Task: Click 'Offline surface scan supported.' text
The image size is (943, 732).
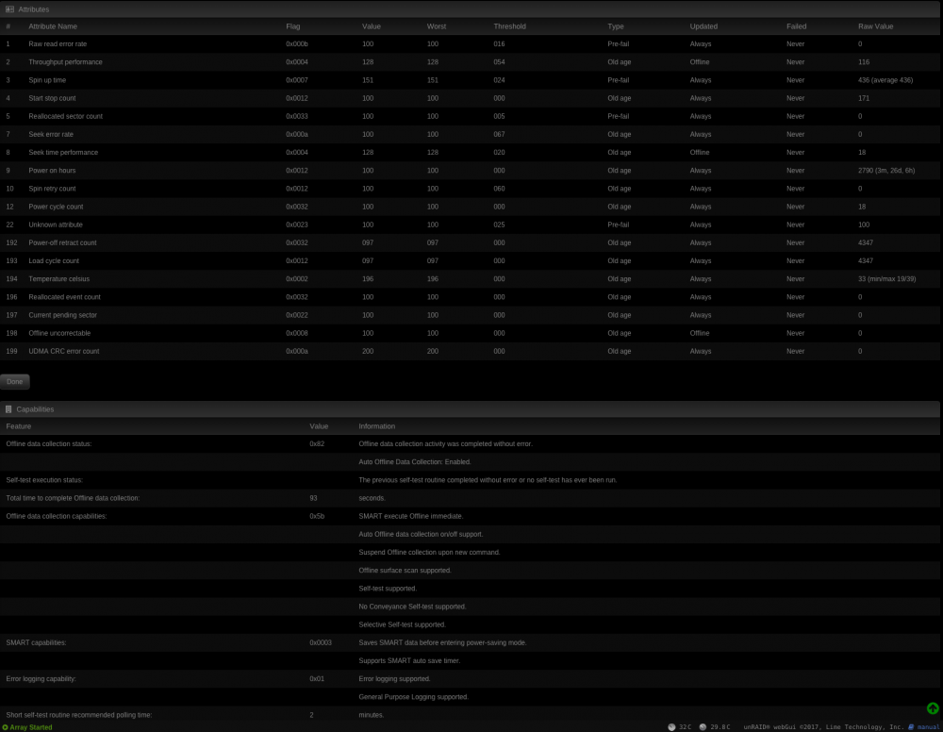Action: point(405,570)
